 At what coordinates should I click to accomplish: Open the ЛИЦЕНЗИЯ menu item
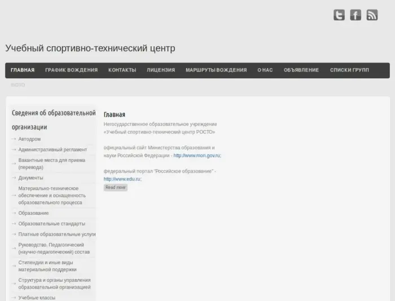click(x=161, y=70)
